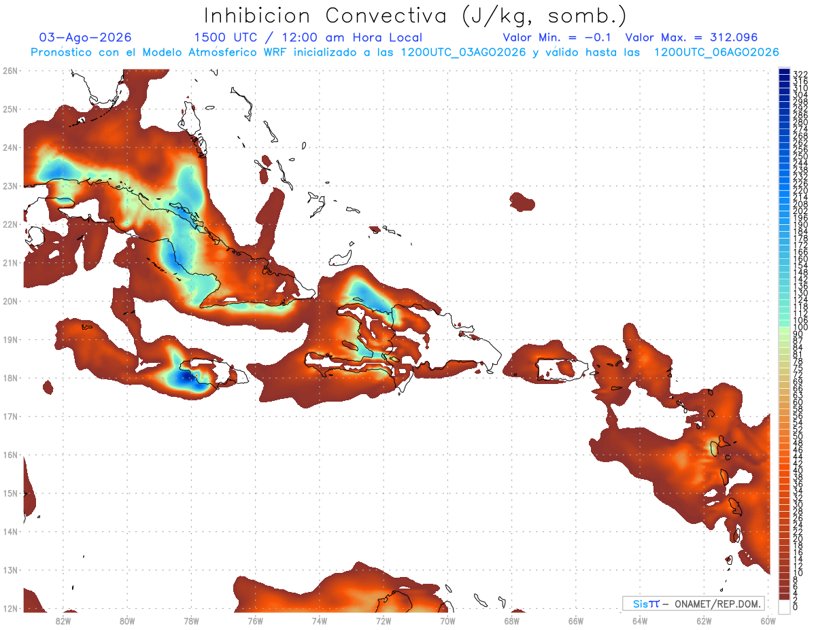The image size is (816, 630).
Task: Click the latitude label '17N'
Action: (x=10, y=416)
